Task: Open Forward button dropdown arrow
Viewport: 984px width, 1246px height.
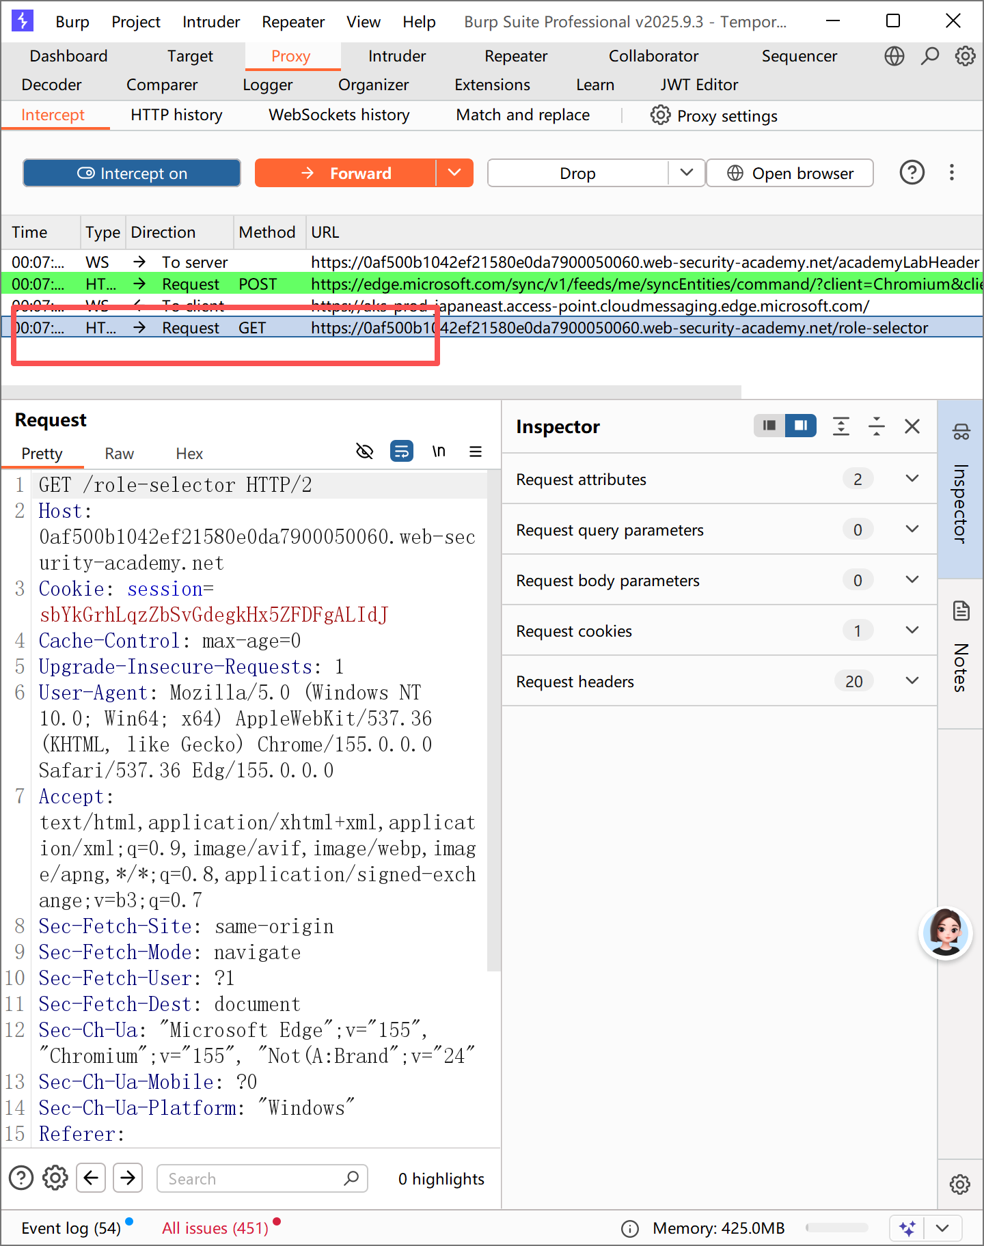Action: coord(454,173)
